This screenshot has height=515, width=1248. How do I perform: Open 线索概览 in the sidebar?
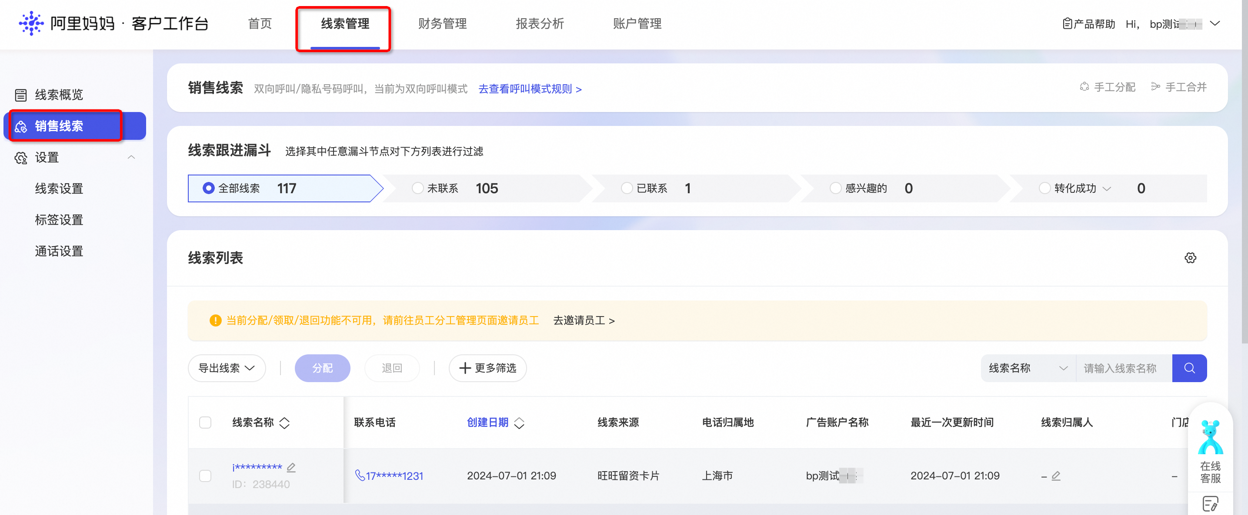[59, 95]
